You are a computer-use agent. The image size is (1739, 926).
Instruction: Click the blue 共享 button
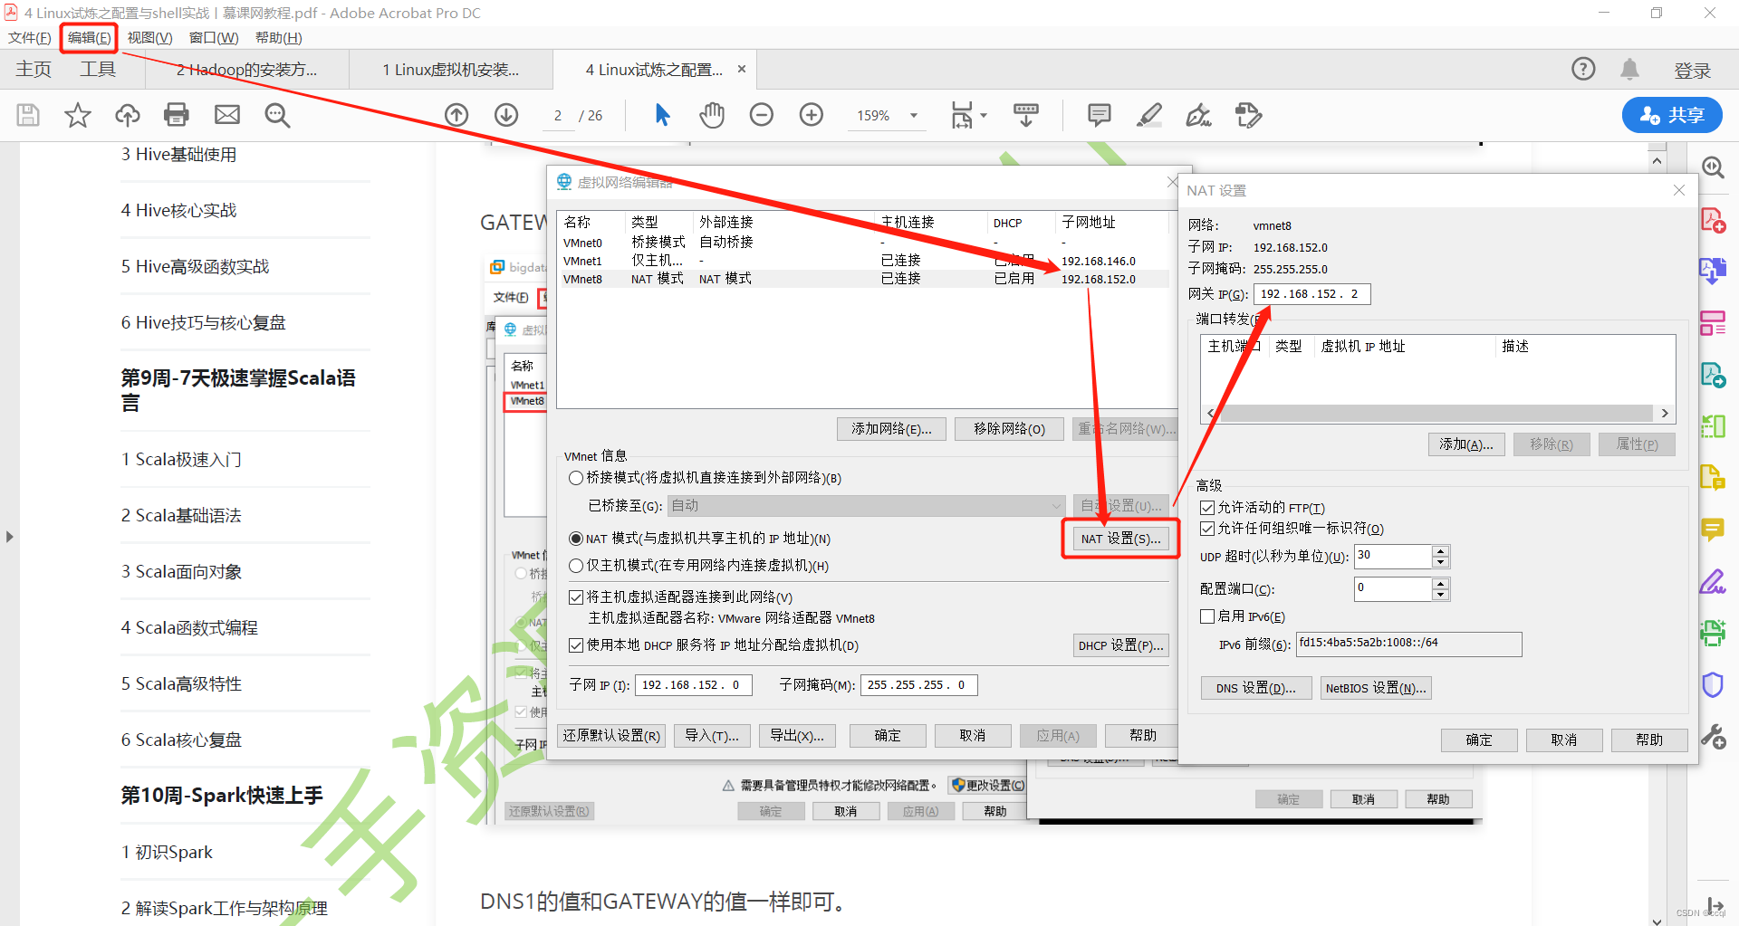(x=1671, y=115)
